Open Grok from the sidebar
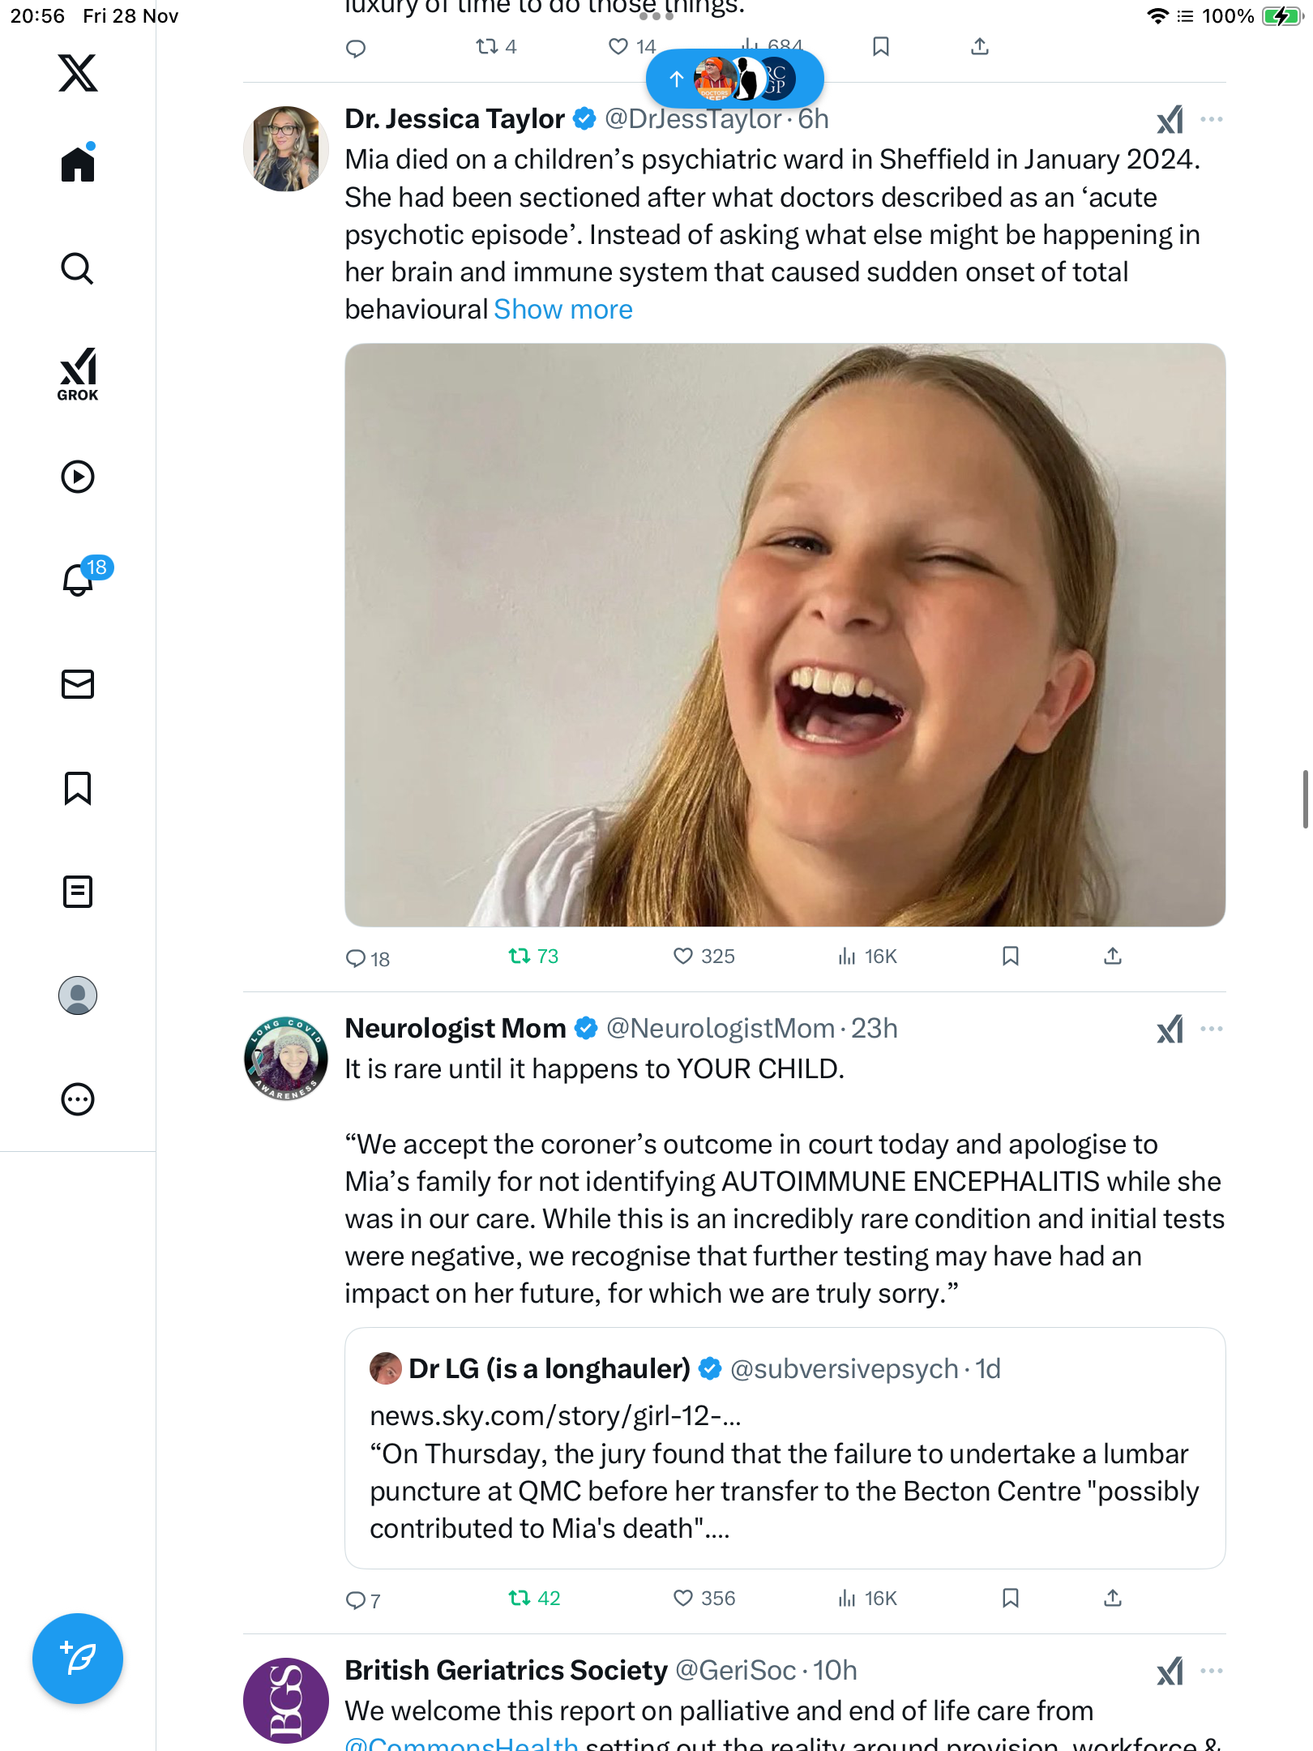 pyautogui.click(x=78, y=375)
